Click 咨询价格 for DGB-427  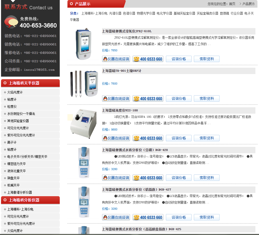(178, 217)
